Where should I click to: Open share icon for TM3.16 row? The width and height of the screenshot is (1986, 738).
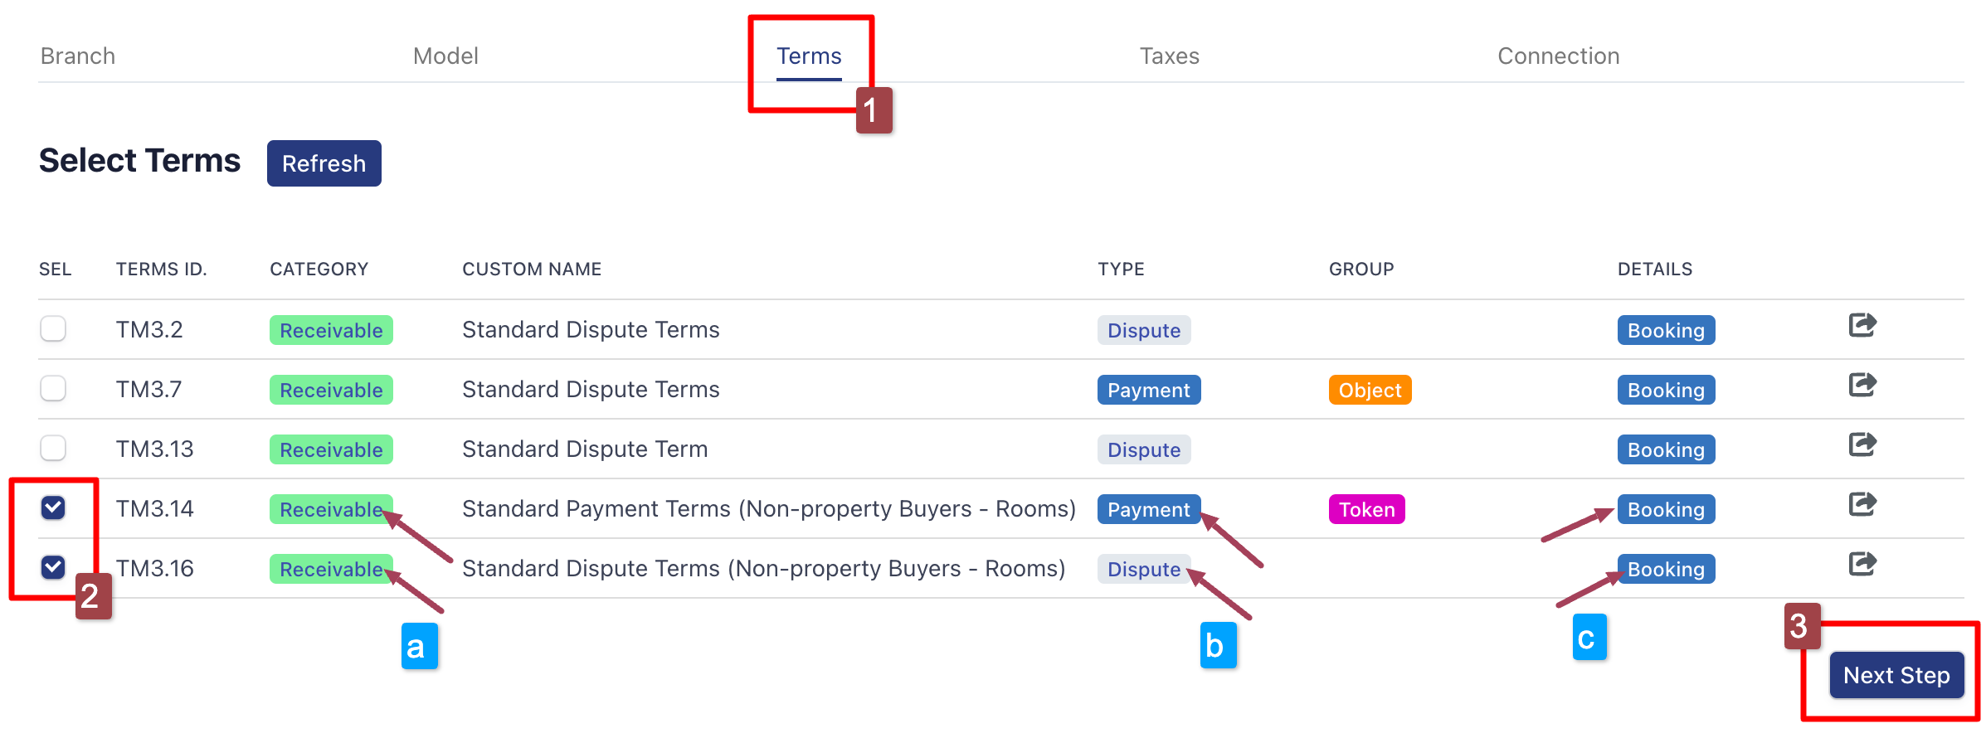pyautogui.click(x=1862, y=564)
